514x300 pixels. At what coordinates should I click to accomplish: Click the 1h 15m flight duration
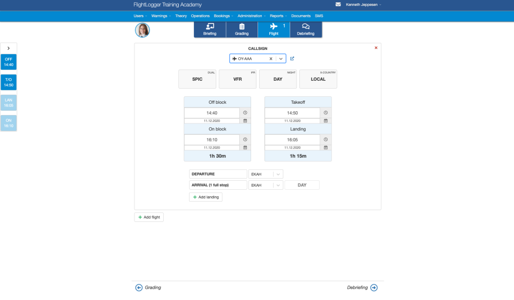click(298, 156)
